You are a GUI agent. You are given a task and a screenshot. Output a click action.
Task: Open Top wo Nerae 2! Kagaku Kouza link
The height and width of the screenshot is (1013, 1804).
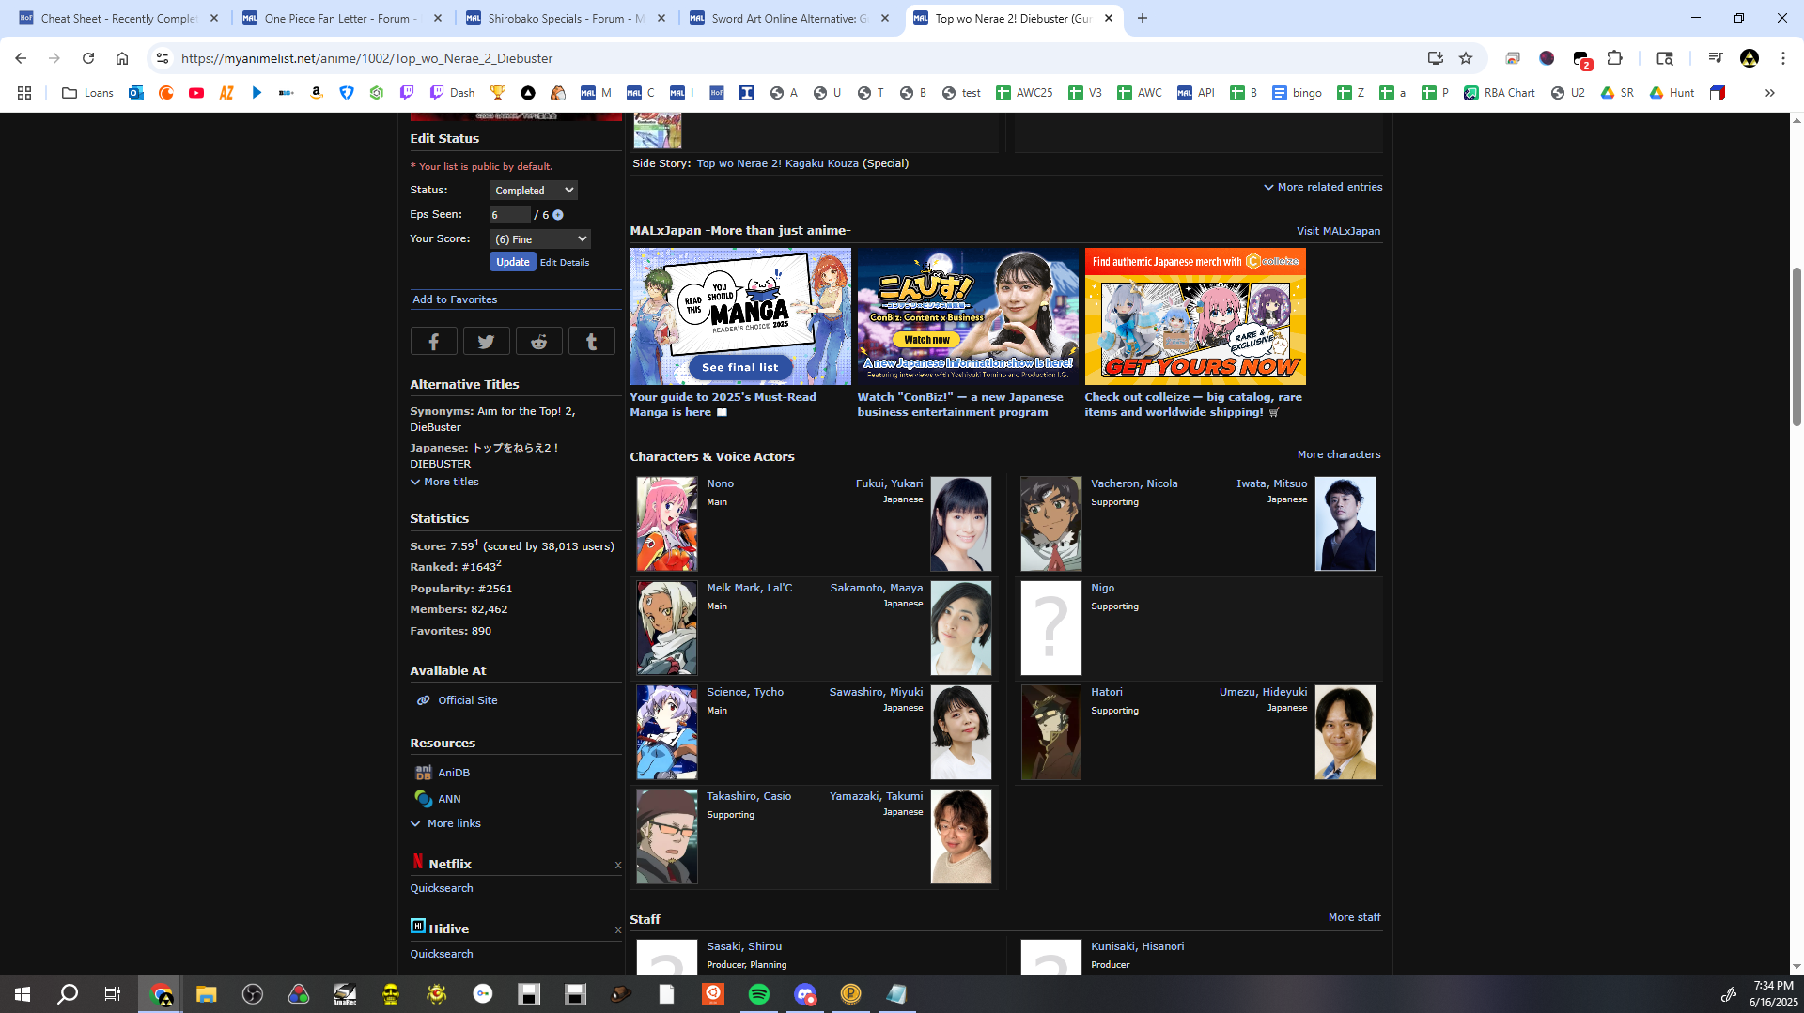tap(778, 163)
